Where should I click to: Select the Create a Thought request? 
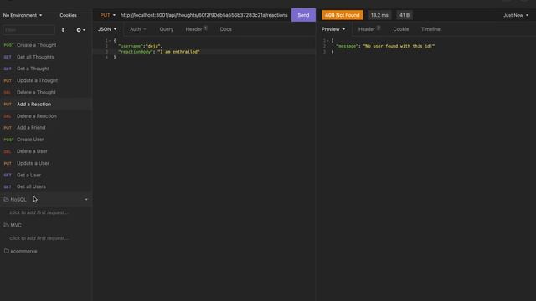[x=46, y=45]
